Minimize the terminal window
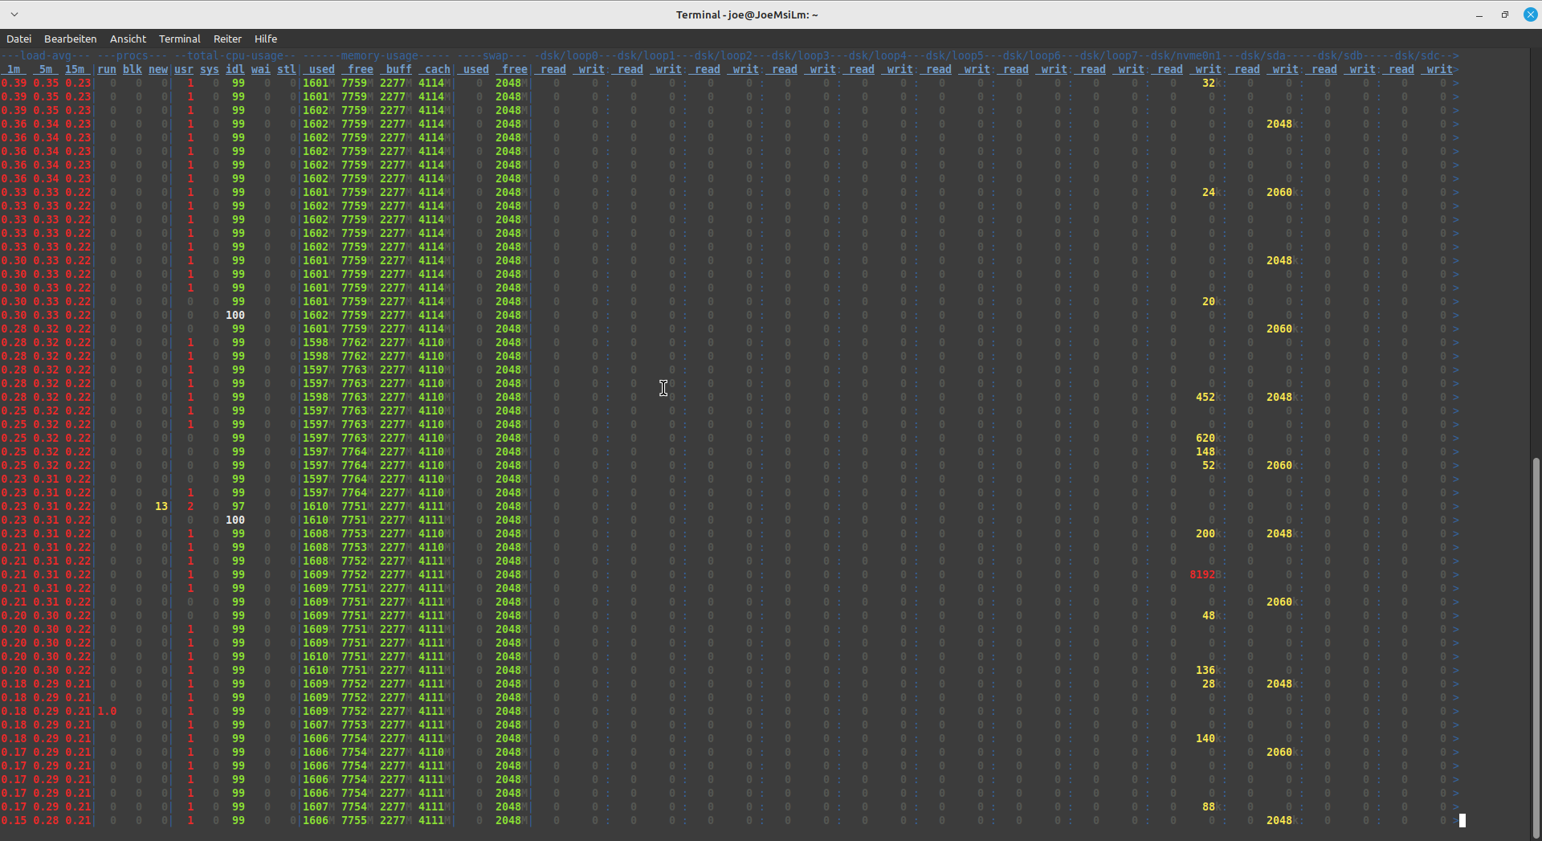The image size is (1542, 841). coord(1479,14)
